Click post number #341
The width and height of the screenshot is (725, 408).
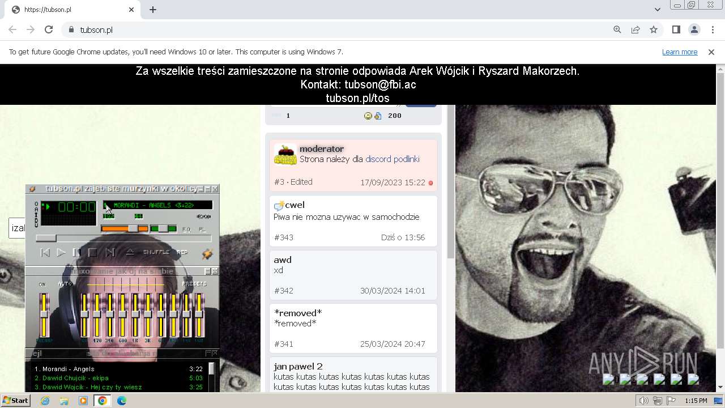tap(284, 344)
